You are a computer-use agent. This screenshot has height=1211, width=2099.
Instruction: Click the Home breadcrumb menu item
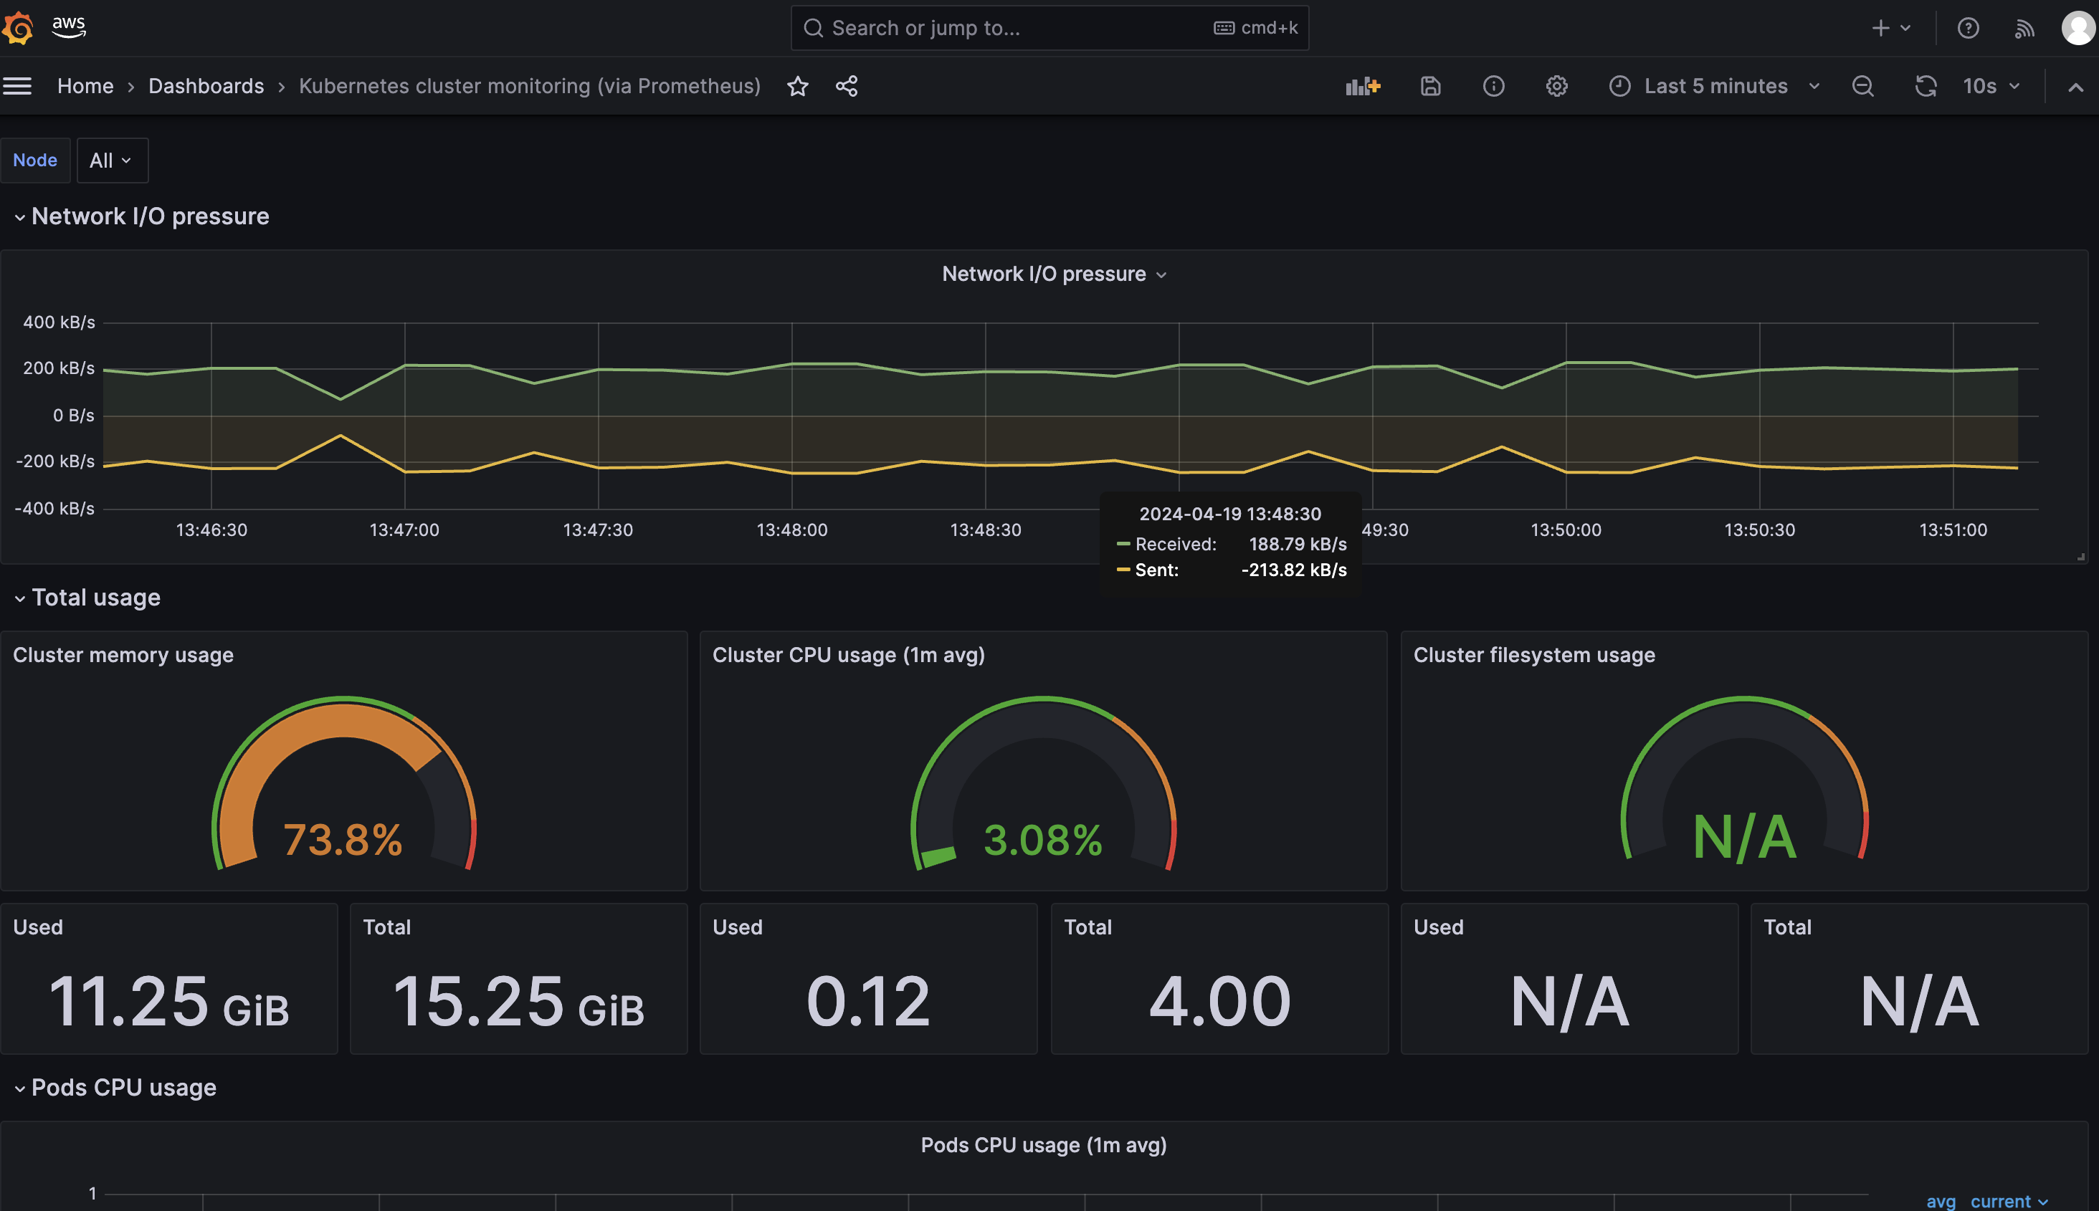coord(85,85)
